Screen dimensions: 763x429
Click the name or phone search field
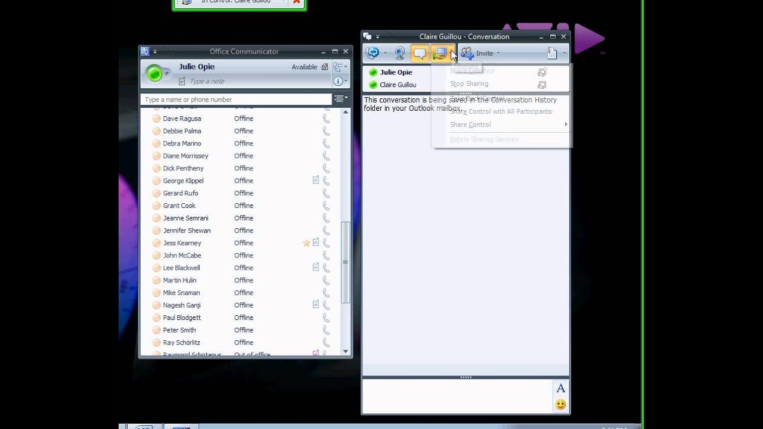pos(236,100)
